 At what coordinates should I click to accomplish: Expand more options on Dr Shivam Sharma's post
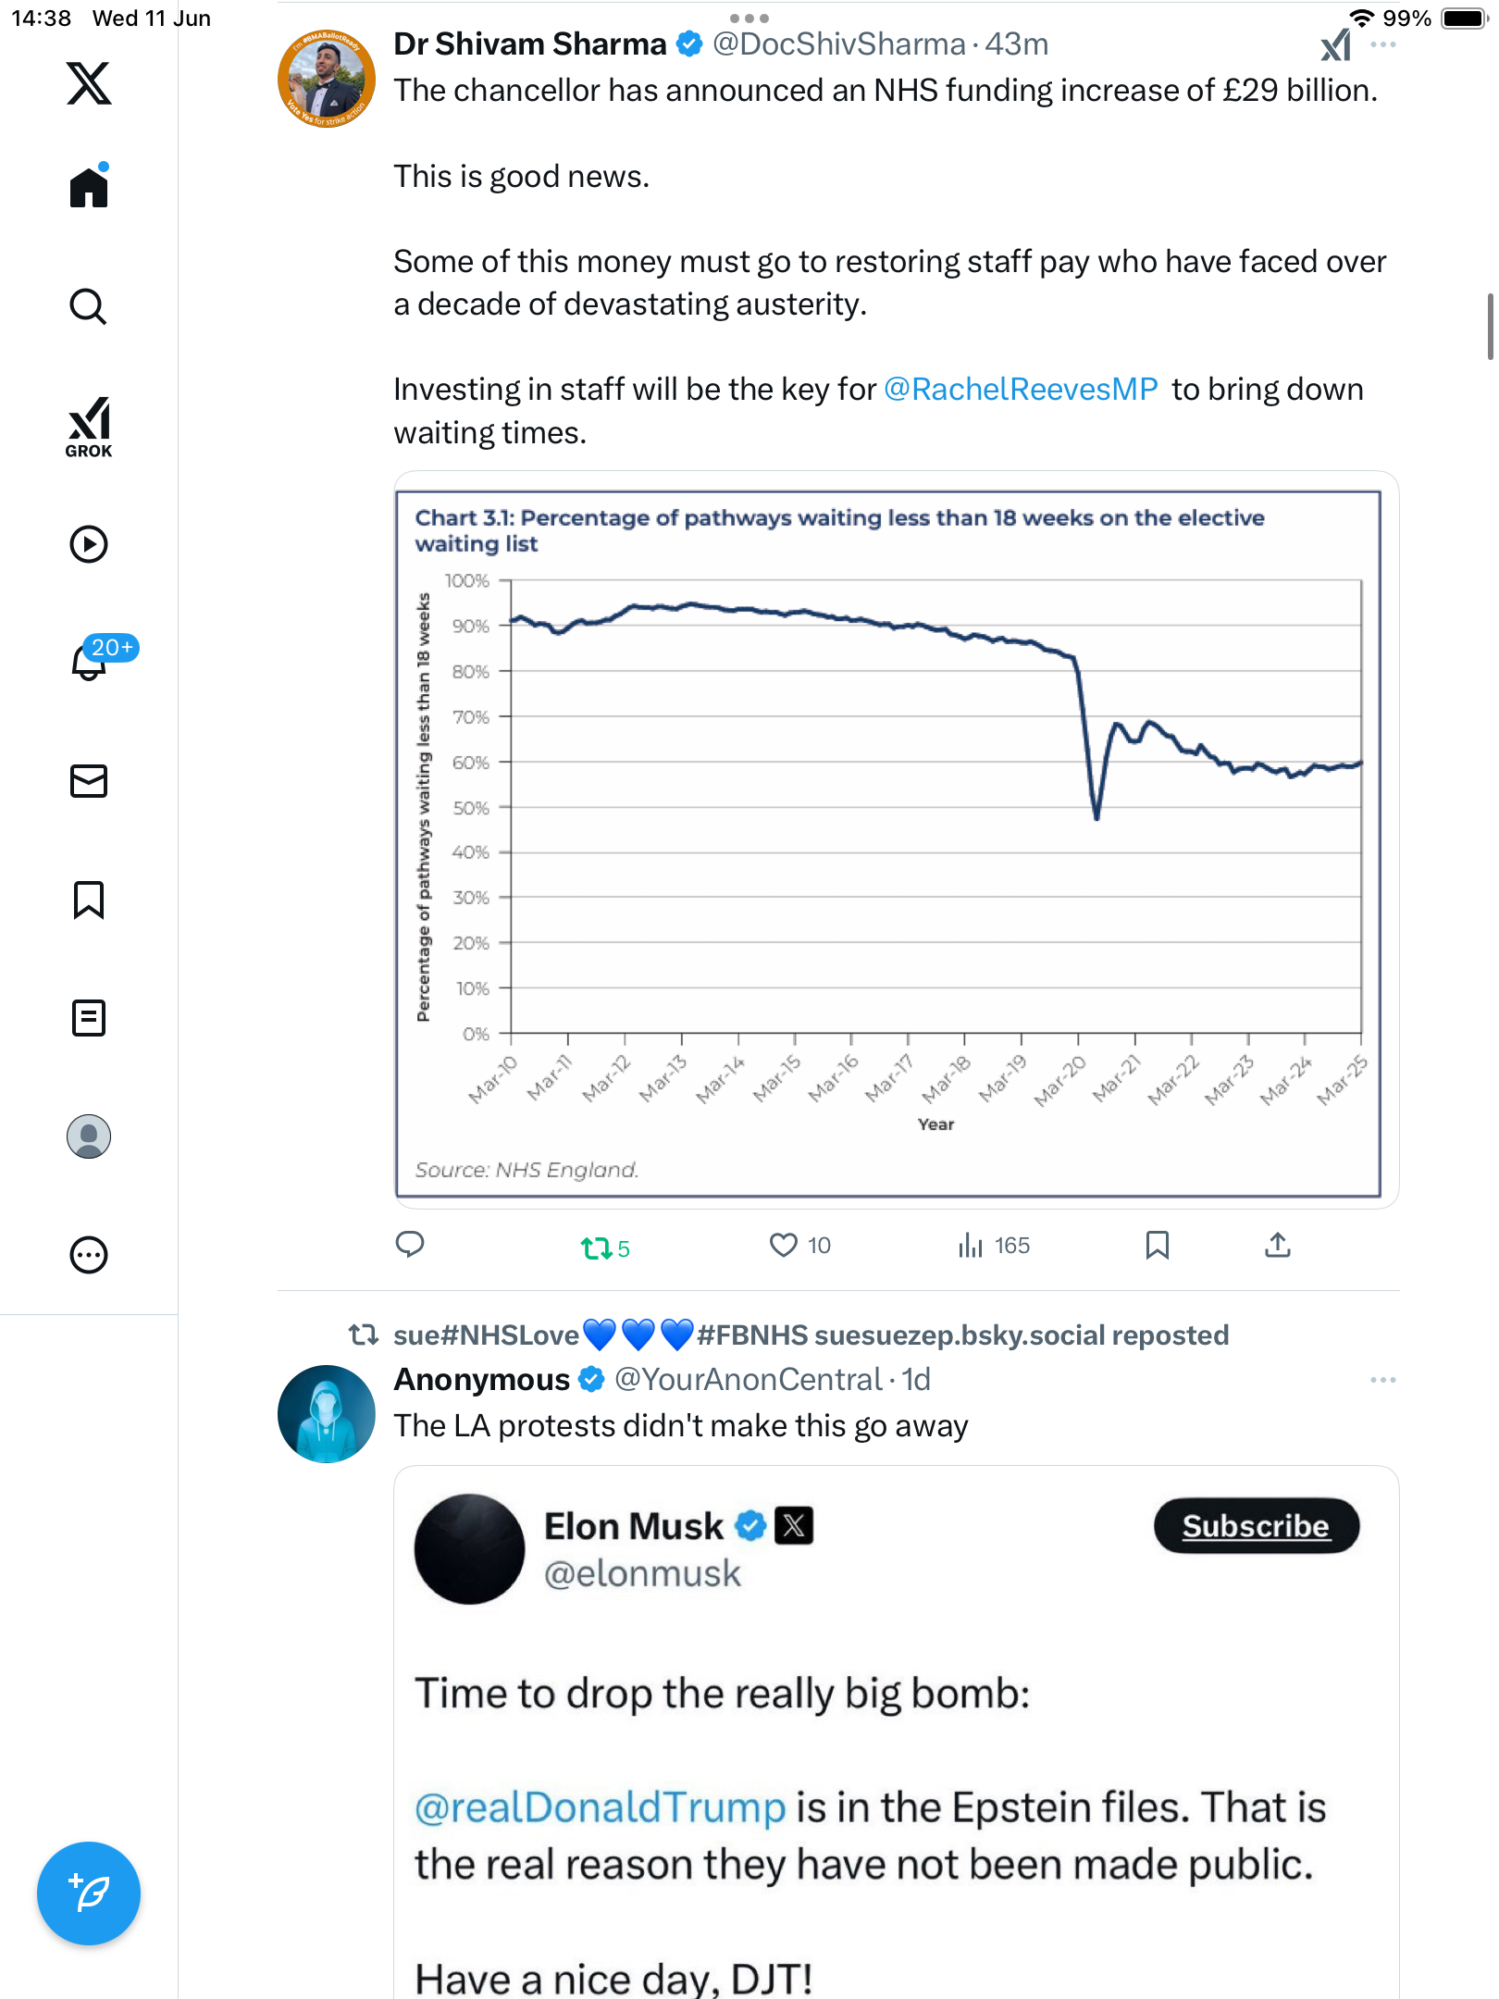coord(1383,45)
